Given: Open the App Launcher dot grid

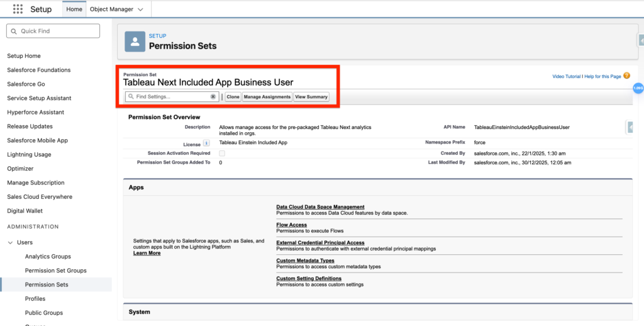Looking at the screenshot, I should (x=18, y=9).
